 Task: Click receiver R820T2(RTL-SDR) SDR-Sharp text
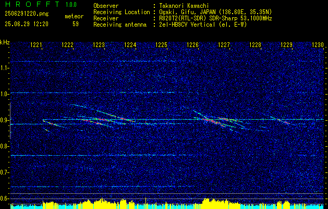pos(215,18)
